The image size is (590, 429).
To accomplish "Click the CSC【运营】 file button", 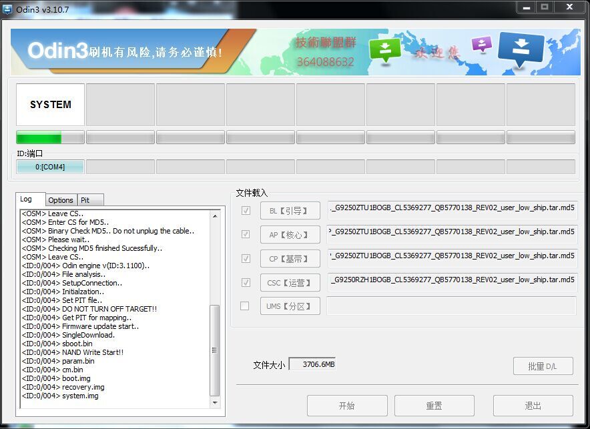I will click(290, 283).
